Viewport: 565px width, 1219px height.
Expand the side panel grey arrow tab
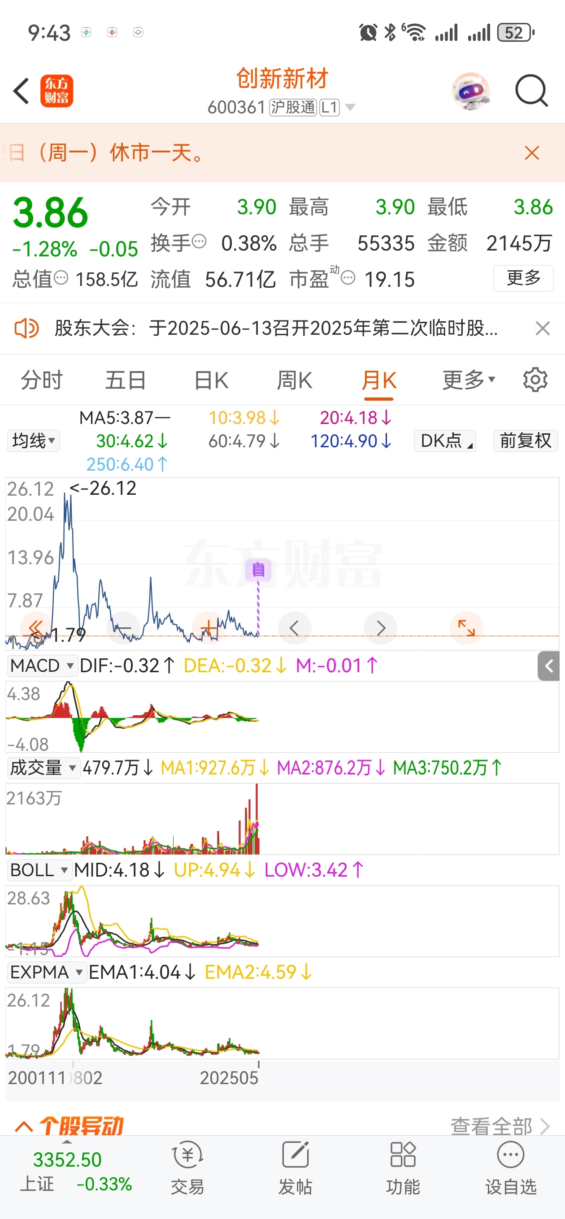tap(548, 666)
